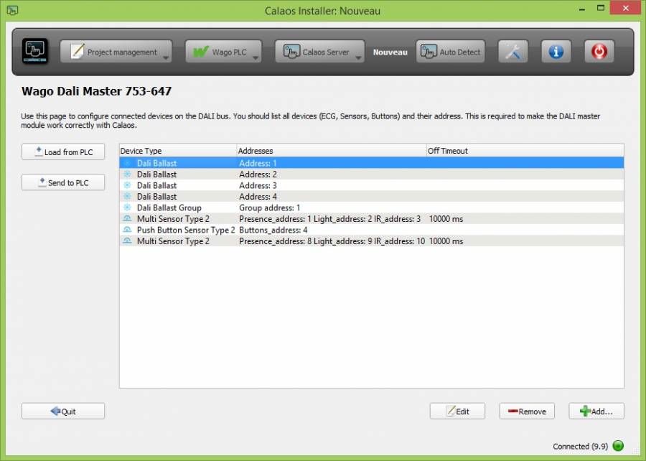This screenshot has width=646, height=461.
Task: Select the Dali Ballast Group row
Action: point(372,208)
